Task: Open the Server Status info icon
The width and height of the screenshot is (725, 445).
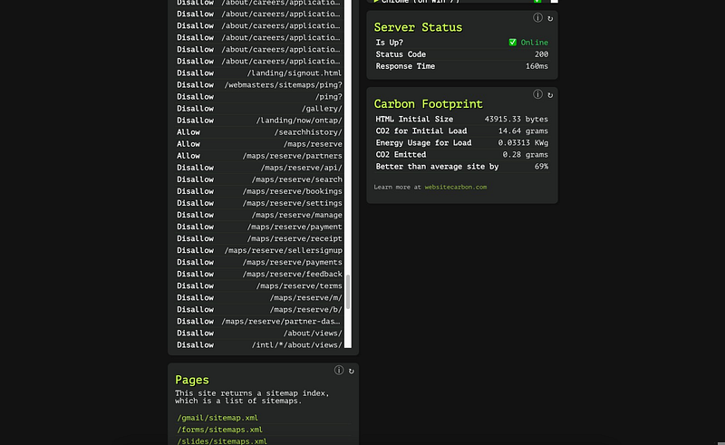Action: coord(537,17)
